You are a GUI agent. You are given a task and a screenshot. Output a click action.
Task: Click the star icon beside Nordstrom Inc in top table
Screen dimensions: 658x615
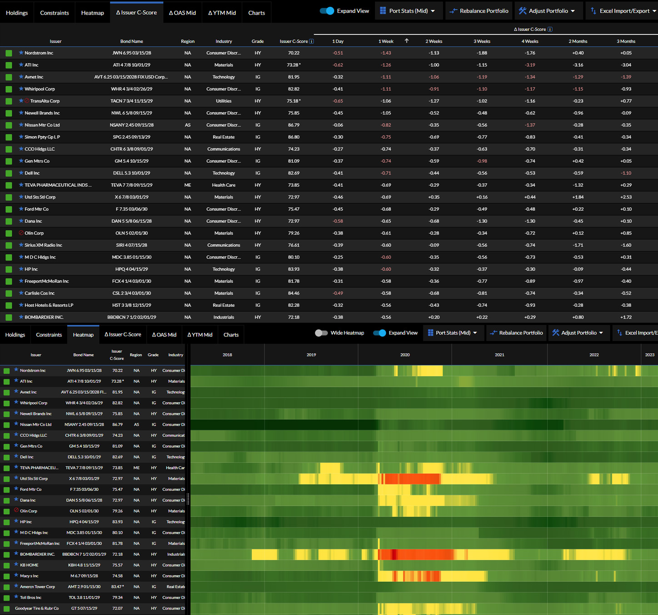click(x=21, y=53)
